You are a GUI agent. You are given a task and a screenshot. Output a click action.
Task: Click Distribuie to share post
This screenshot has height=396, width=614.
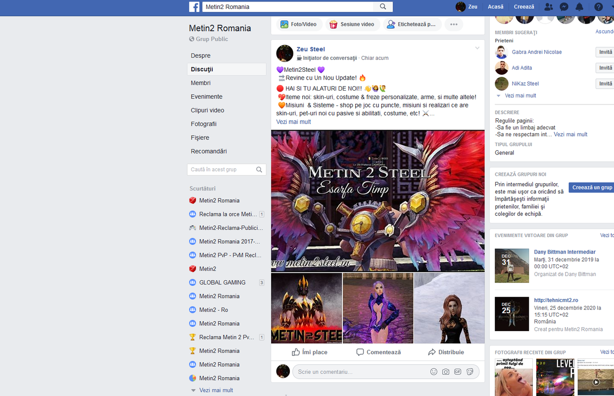click(x=446, y=352)
